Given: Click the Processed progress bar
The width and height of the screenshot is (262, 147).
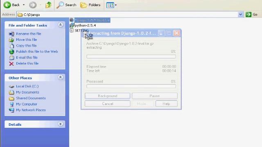Looking at the screenshot, I should [131, 86].
